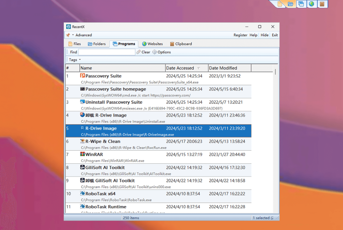Open the Help menu
The image size is (343, 230).
[x=253, y=35]
